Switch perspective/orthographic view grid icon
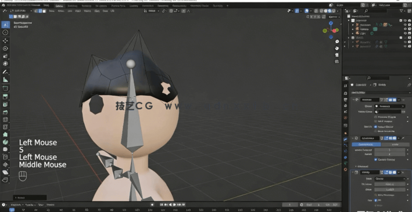412x212 pixels. [337, 62]
